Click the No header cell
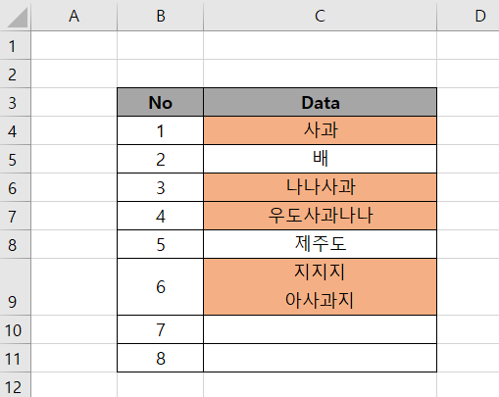This screenshot has width=499, height=397. tap(161, 102)
